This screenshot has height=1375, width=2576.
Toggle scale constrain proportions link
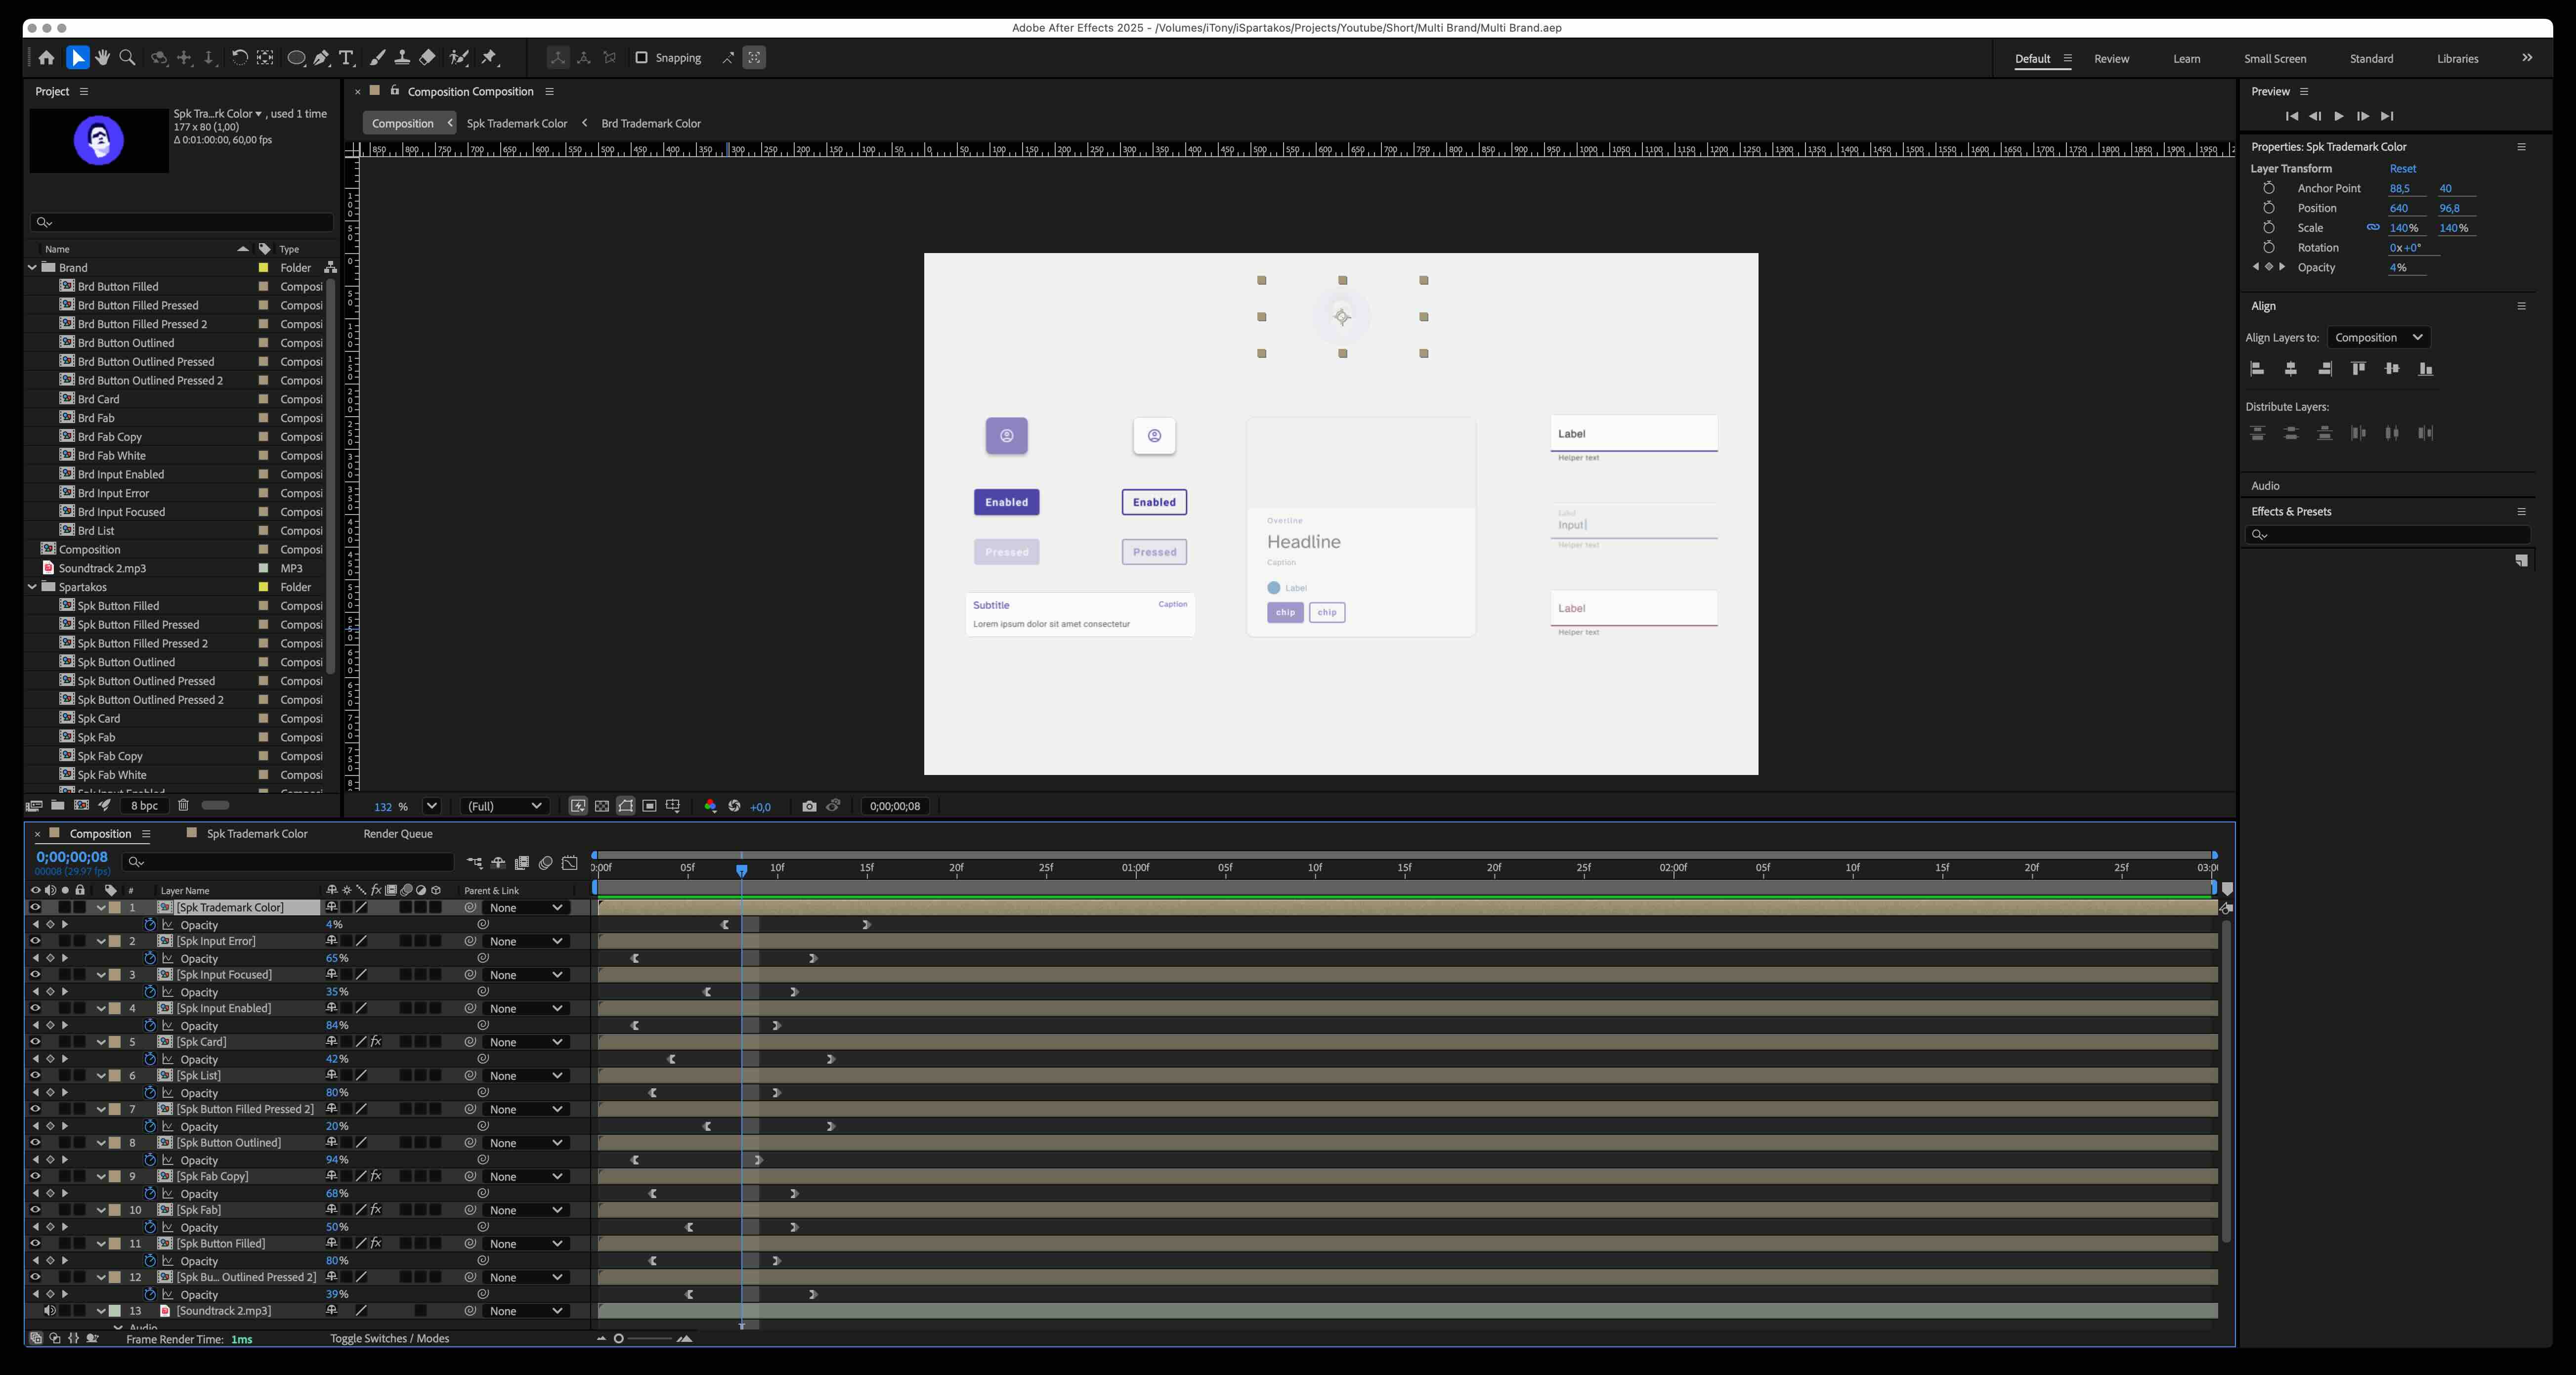(2372, 228)
